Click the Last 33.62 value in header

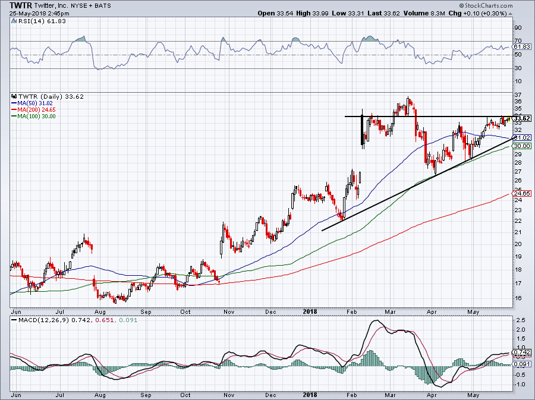[x=383, y=13]
